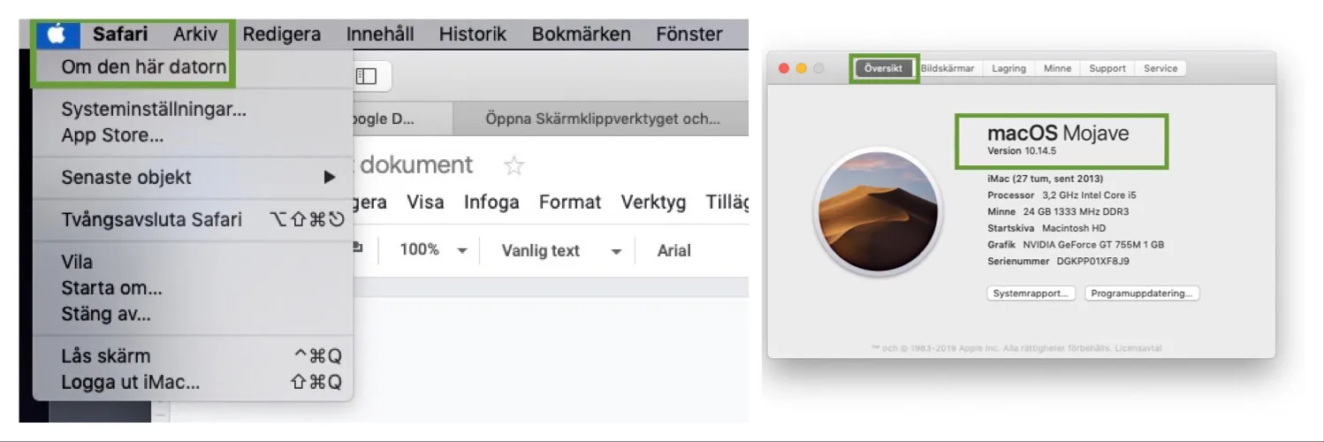Open Format menu in Google Docs
Screen dimensions: 1324x442
click(x=570, y=202)
